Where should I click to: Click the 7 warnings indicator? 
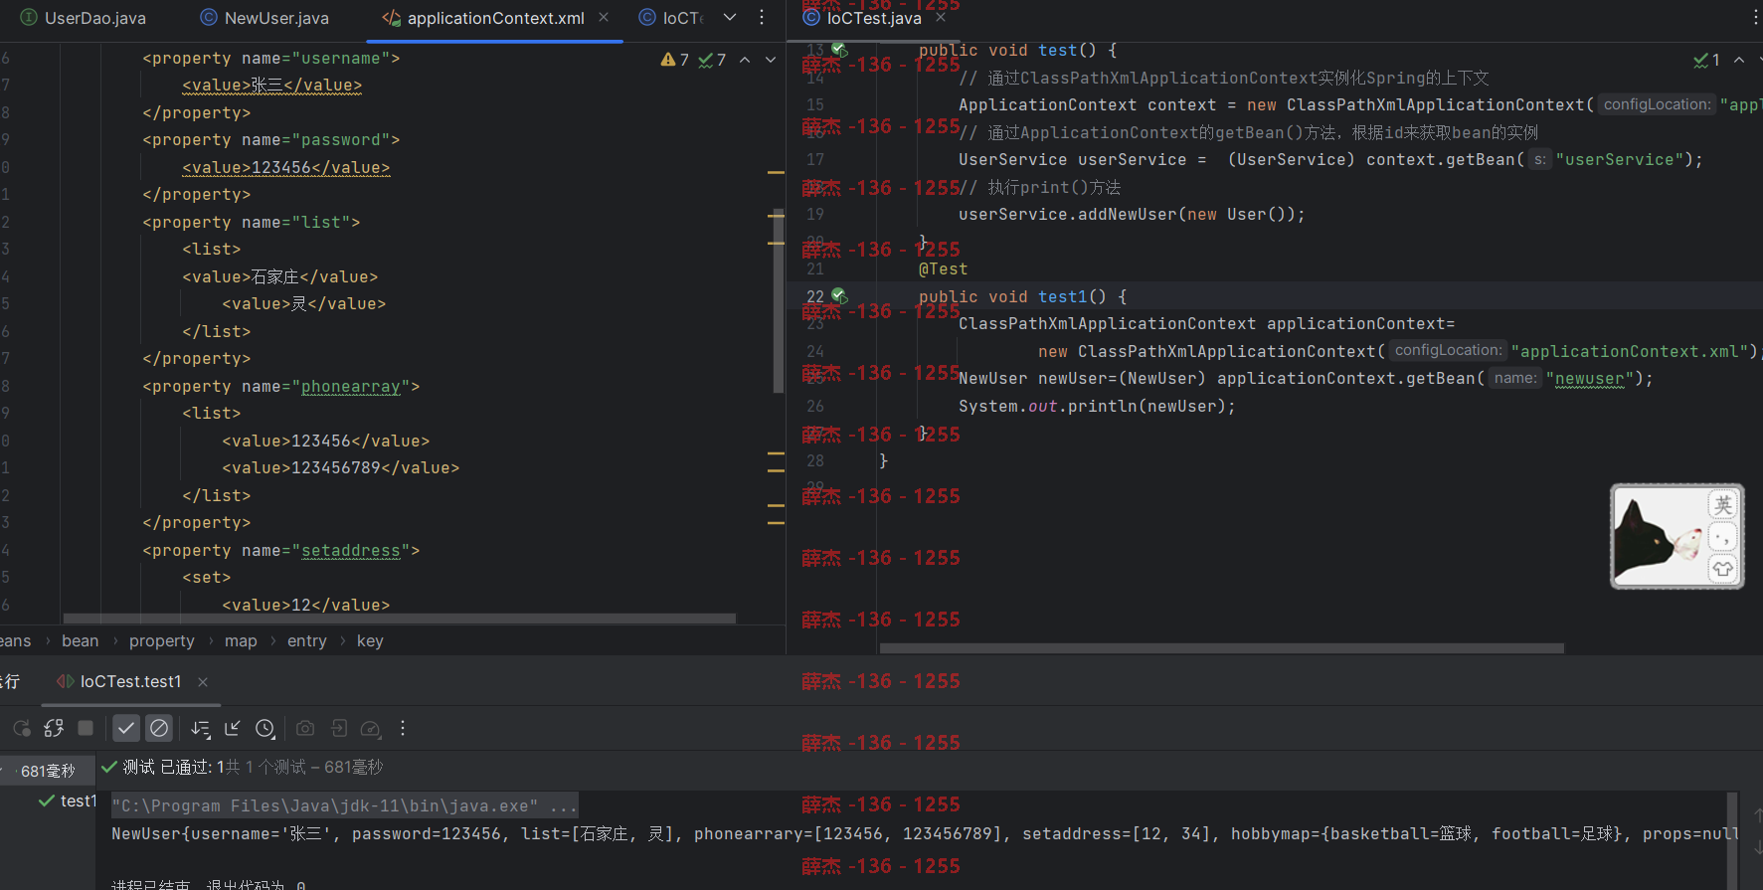pyautogui.click(x=675, y=60)
